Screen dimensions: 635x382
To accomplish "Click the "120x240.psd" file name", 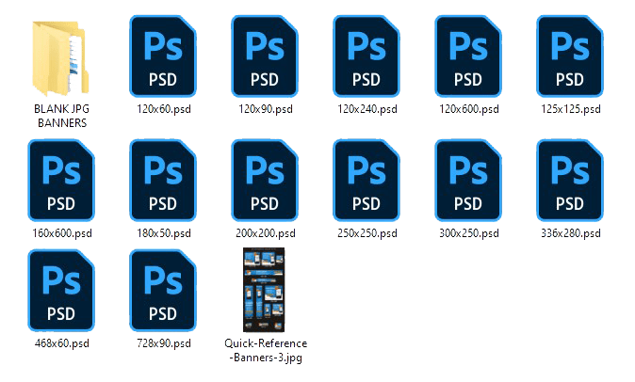I will (x=366, y=109).
